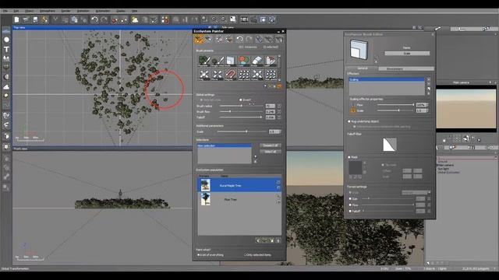
Task: Open the atmosphere sun-cloud toolbar icon
Action: click(x=135, y=19)
